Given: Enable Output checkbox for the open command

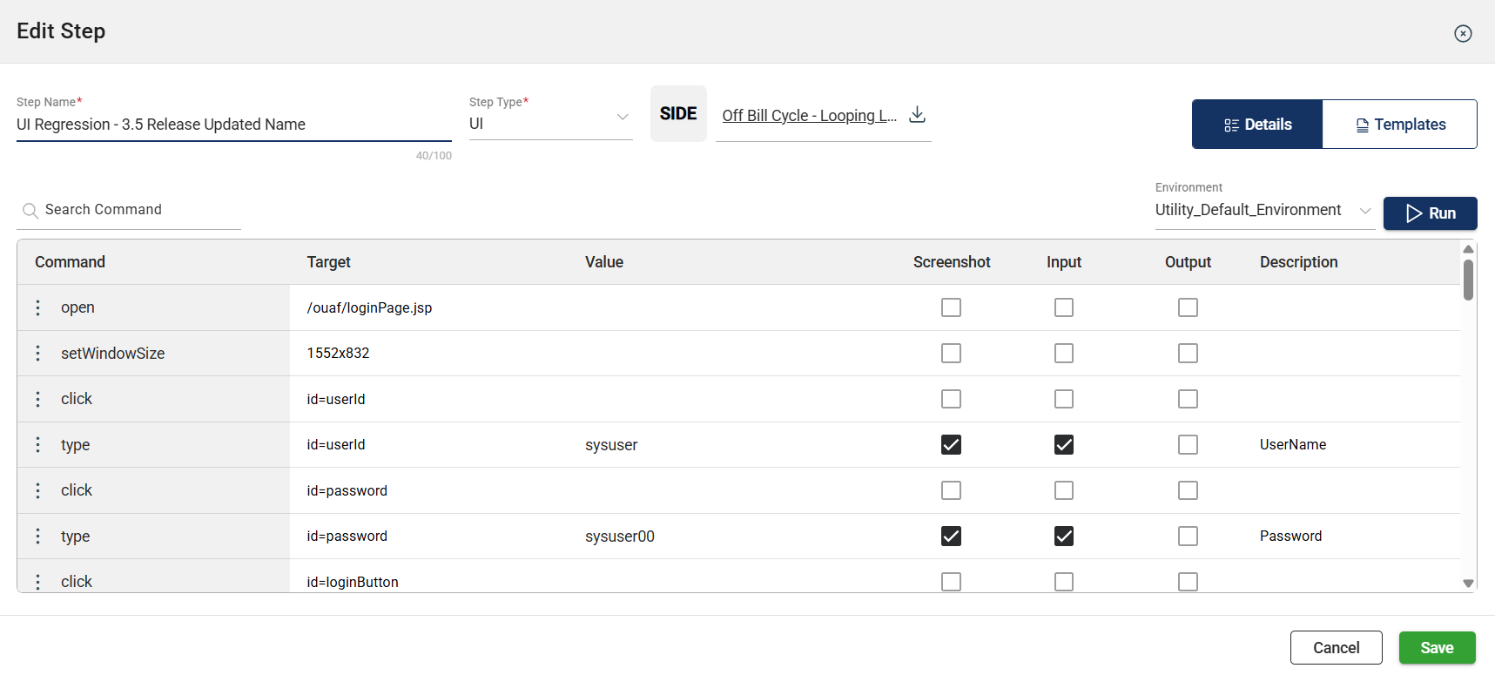Looking at the screenshot, I should click(x=1188, y=307).
